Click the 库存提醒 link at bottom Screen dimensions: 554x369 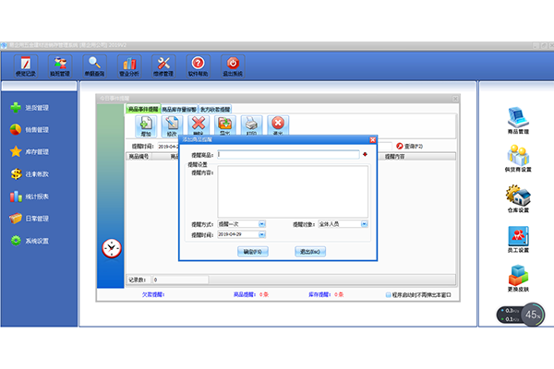(x=319, y=294)
